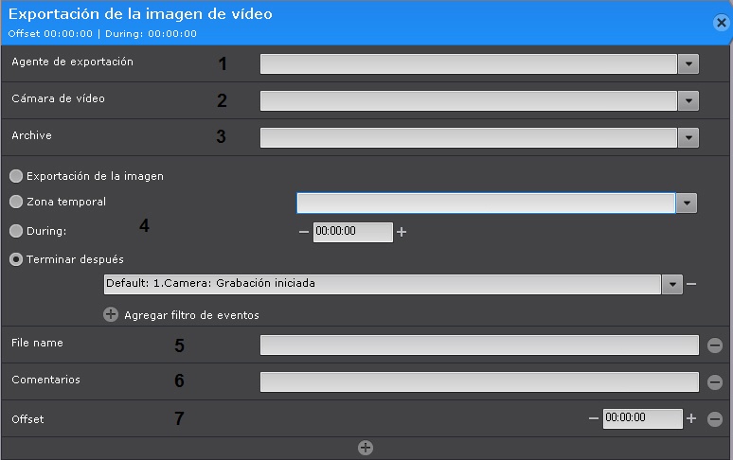Open Agente de exportación dropdown
The height and width of the screenshot is (460, 733).
(688, 64)
